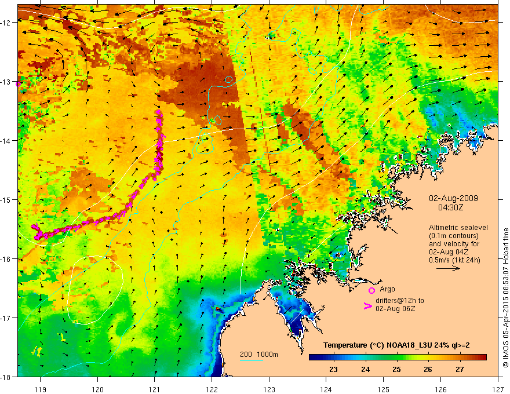510x394 pixels.
Task: Click the velocity scale arrow in legend
Action: tap(448, 268)
